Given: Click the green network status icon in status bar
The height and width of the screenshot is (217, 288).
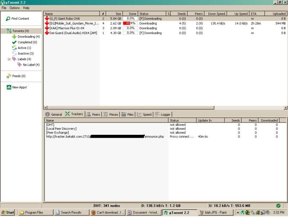Looking at the screenshot, I should pyautogui.click(x=278, y=205).
